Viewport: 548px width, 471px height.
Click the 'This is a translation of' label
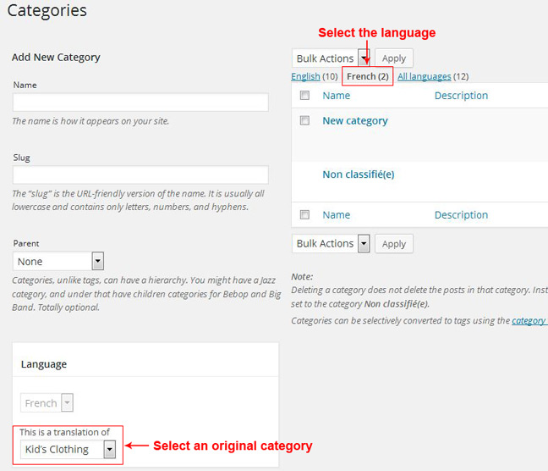(64, 432)
